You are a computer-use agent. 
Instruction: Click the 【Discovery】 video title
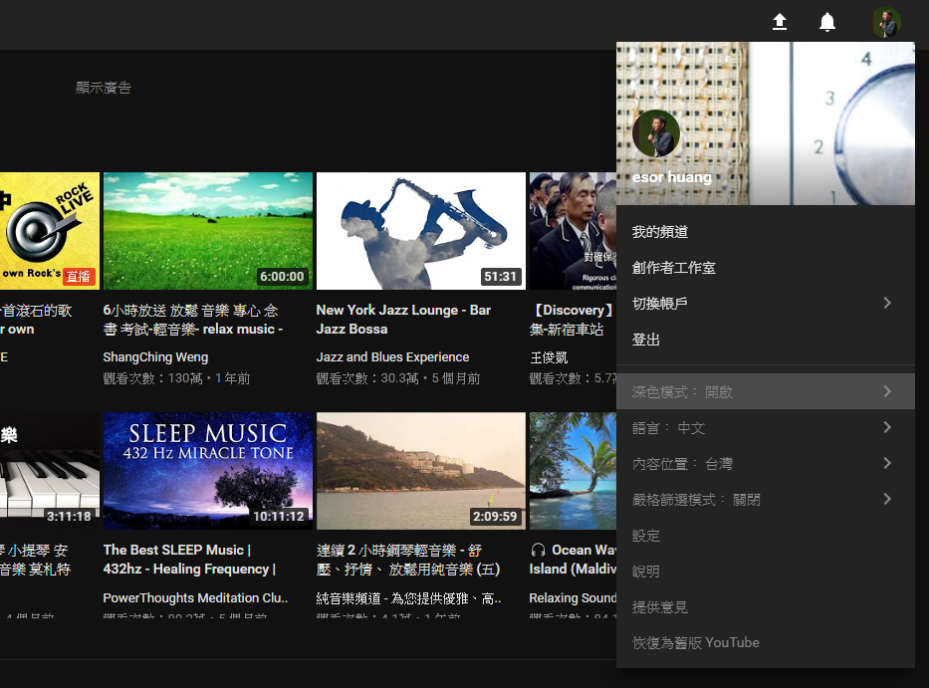[x=573, y=320]
